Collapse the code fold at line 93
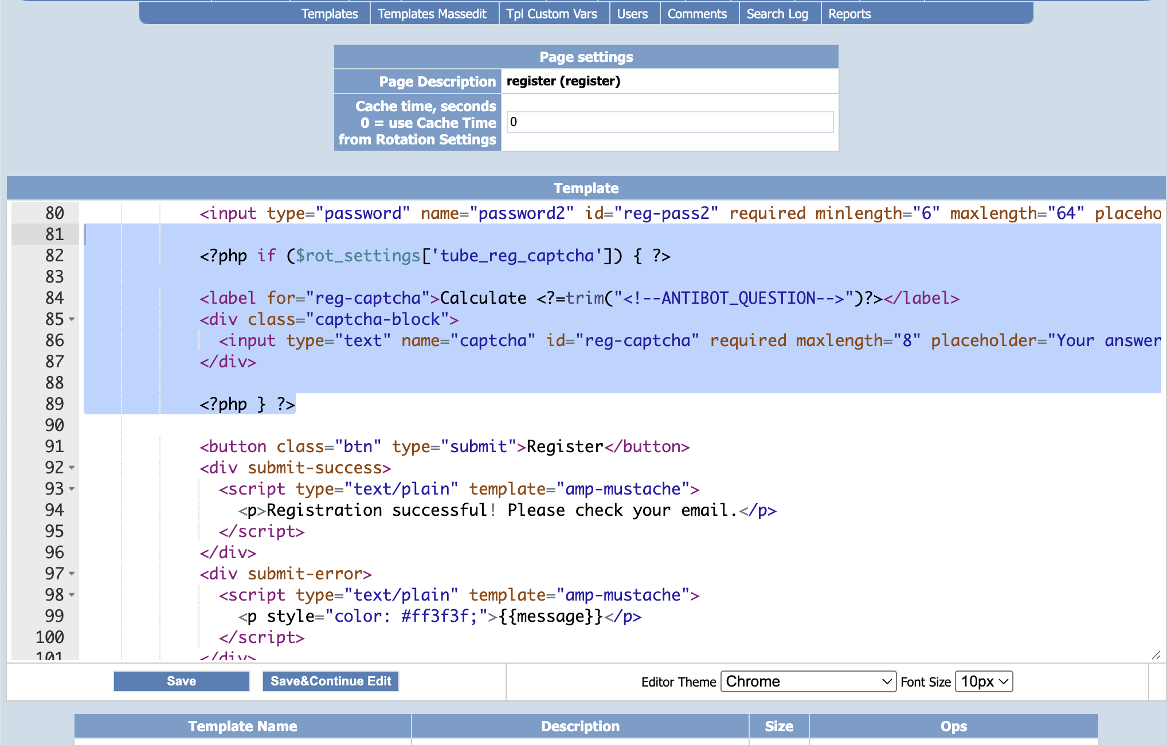This screenshot has height=745, width=1167. (72, 489)
